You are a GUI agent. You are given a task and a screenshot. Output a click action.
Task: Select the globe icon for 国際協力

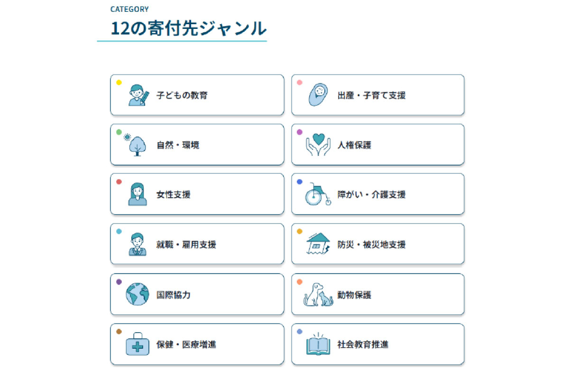pyautogui.click(x=137, y=294)
